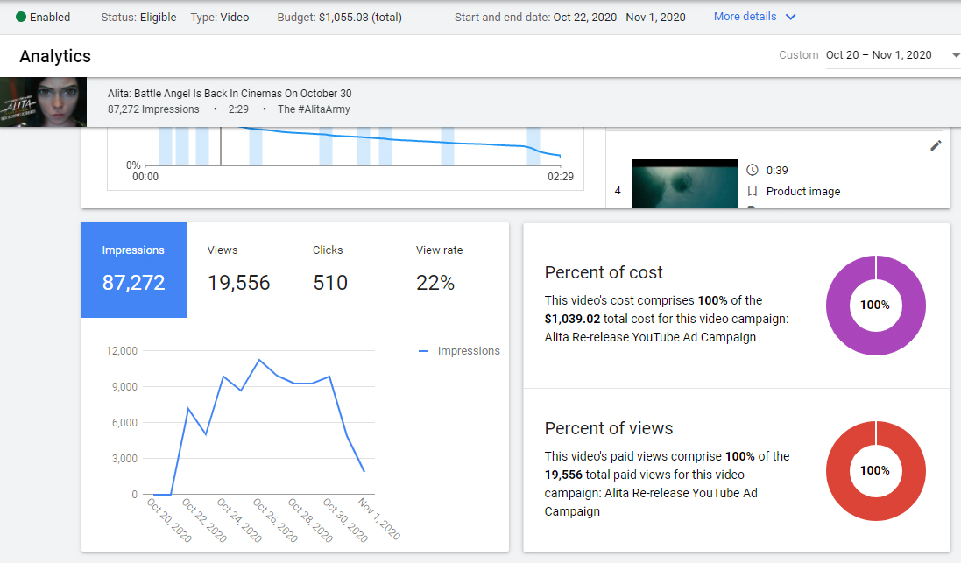961x563 pixels.
Task: Click the Impressions legend line marker
Action: pos(424,351)
